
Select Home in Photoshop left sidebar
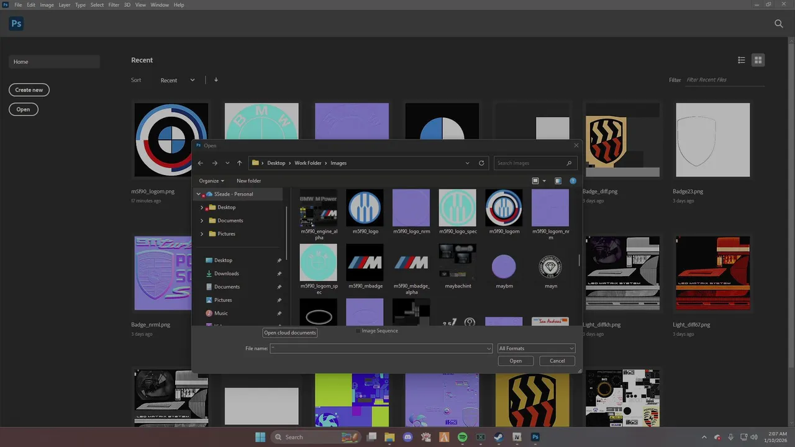point(54,61)
